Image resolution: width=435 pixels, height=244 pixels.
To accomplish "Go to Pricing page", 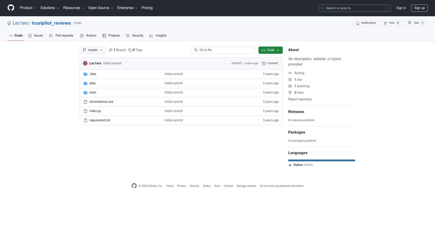I will point(147,8).
